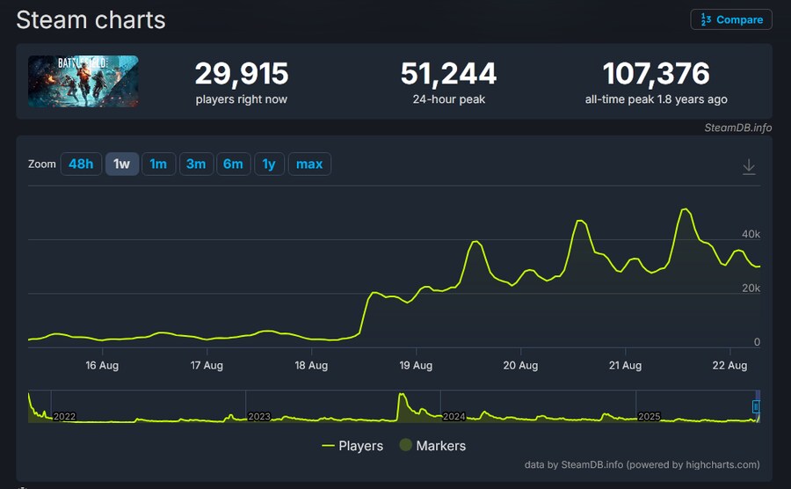Click the navigator range handle
791x489 pixels.
click(756, 406)
